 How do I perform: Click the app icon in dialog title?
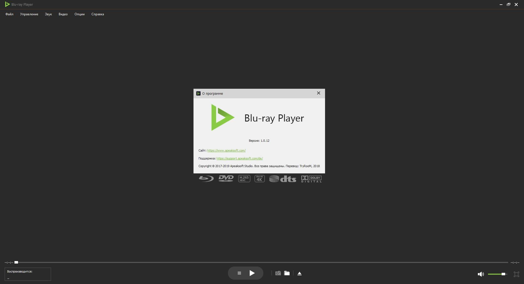click(x=198, y=93)
